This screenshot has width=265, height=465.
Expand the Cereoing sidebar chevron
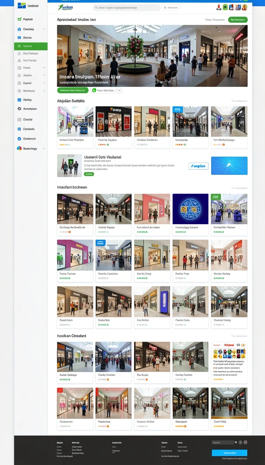point(44,29)
